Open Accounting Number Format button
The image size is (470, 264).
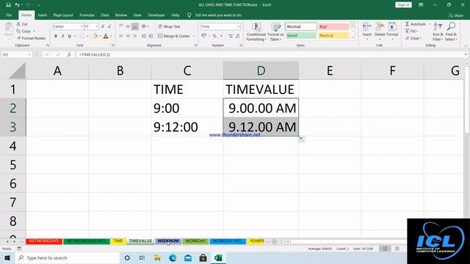point(204,36)
